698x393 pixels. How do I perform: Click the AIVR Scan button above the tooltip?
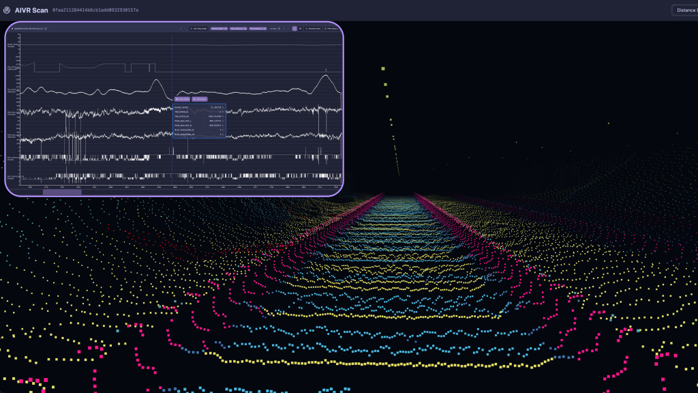pyautogui.click(x=200, y=99)
